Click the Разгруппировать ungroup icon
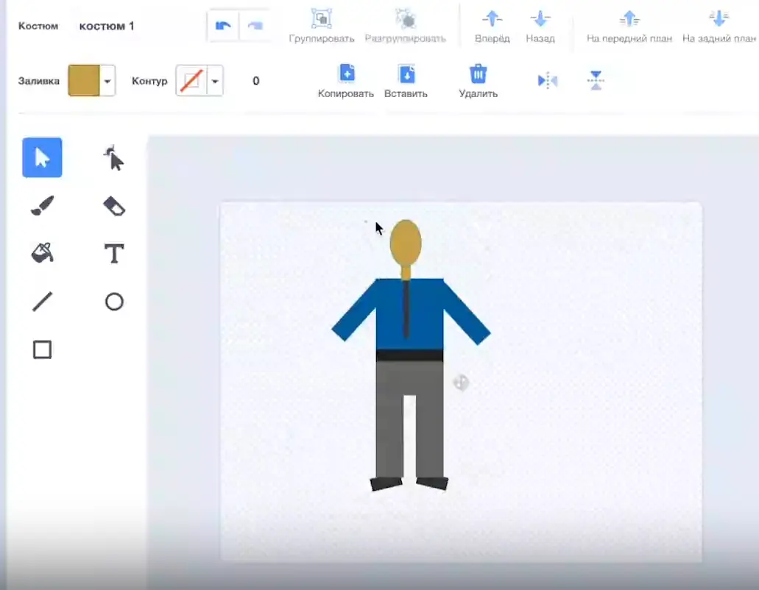This screenshot has height=590, width=759. pos(406,19)
